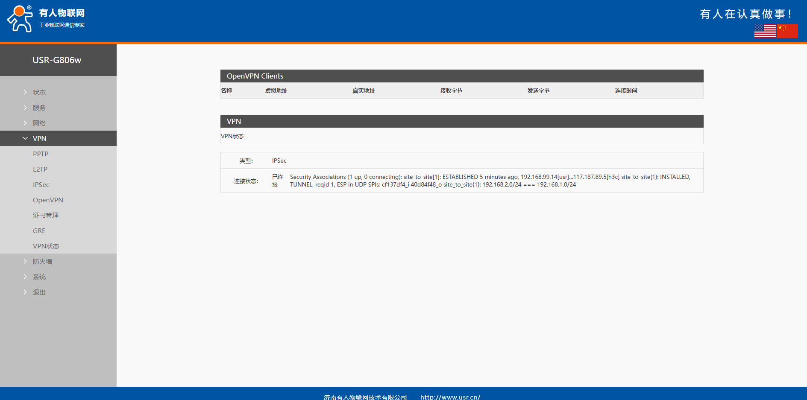Collapse the VPN sidebar section
Image resolution: width=807 pixels, height=400 pixels.
coord(39,138)
